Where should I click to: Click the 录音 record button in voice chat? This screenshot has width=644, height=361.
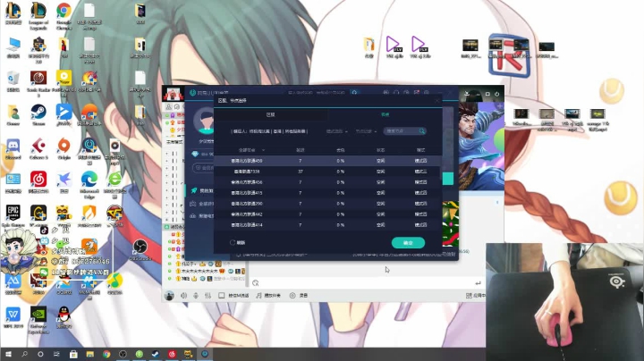[x=299, y=296]
